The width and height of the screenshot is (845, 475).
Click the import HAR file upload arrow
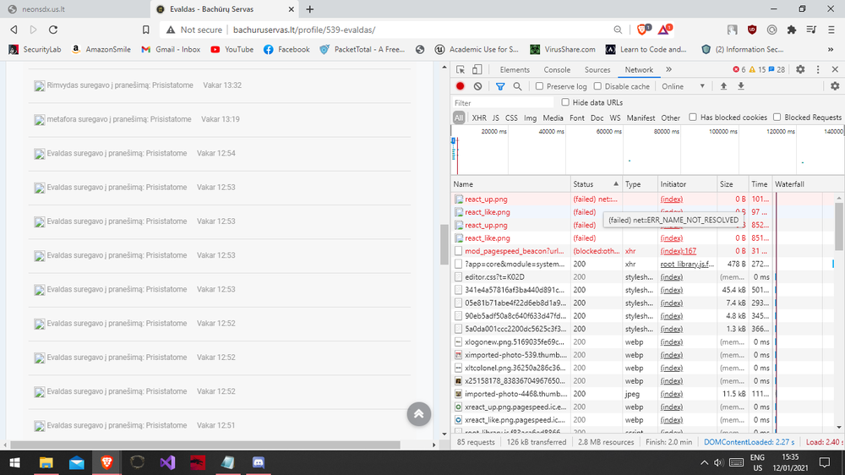coord(723,86)
